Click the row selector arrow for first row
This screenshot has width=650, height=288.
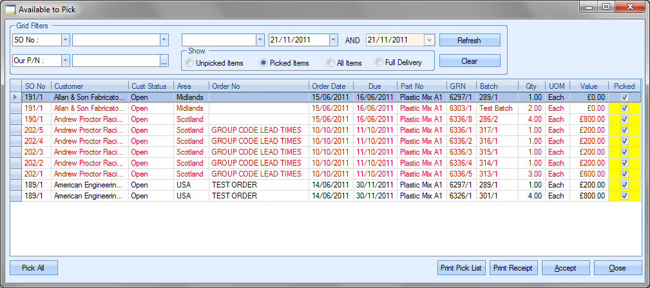coord(15,97)
